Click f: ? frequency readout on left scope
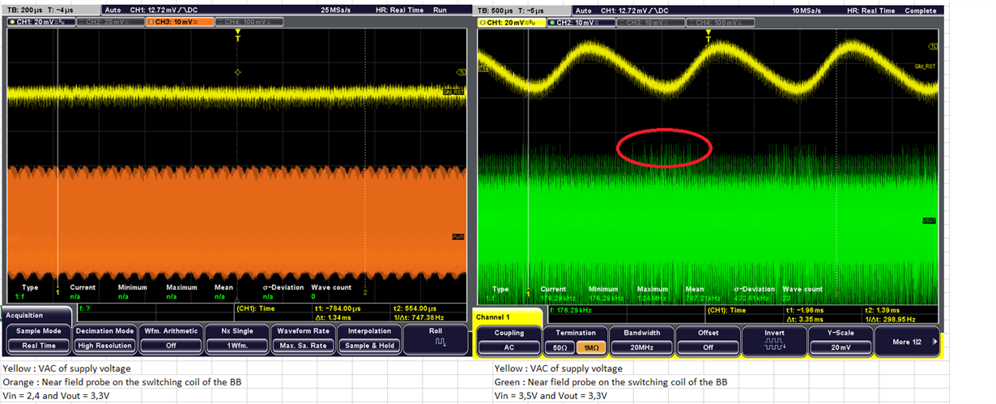This screenshot has height=404, width=996. [x=84, y=308]
